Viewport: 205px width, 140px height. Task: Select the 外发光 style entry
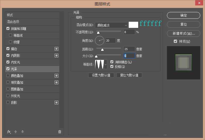(15, 96)
